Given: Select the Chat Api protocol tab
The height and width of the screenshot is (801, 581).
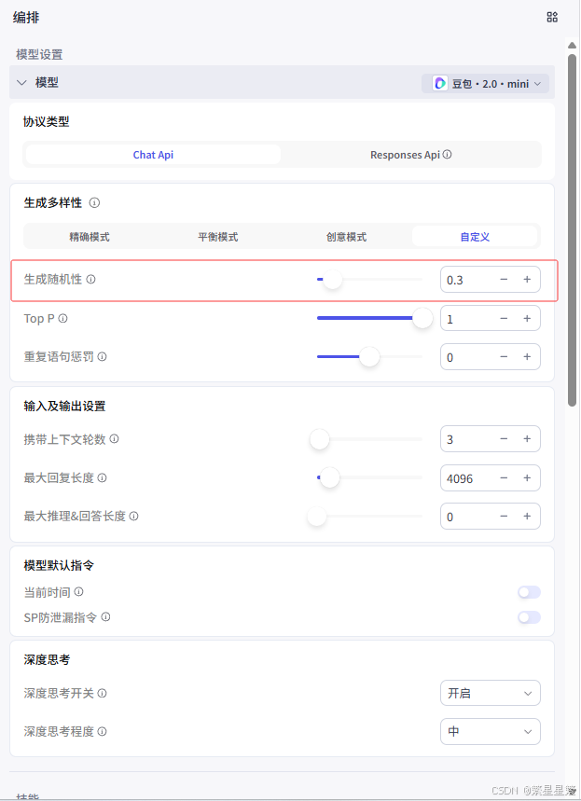Looking at the screenshot, I should (153, 154).
